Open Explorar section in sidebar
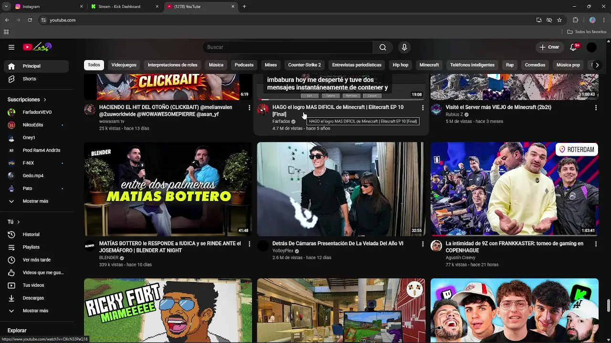Image resolution: width=611 pixels, height=343 pixels. click(17, 331)
